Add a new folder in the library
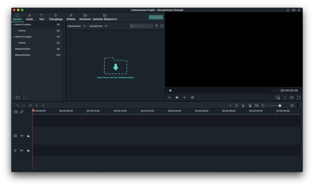This screenshot has width=314, height=187. coord(18,97)
